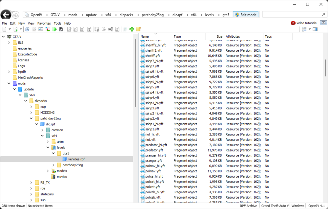Toggle Edit mode in the address bar
The height and width of the screenshot is (209, 328).
245,14
